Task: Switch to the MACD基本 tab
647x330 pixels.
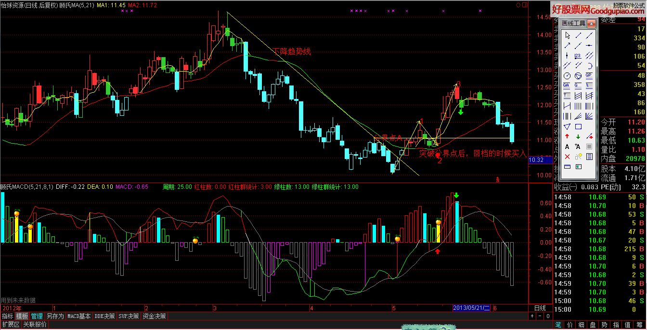Action: (x=79, y=316)
